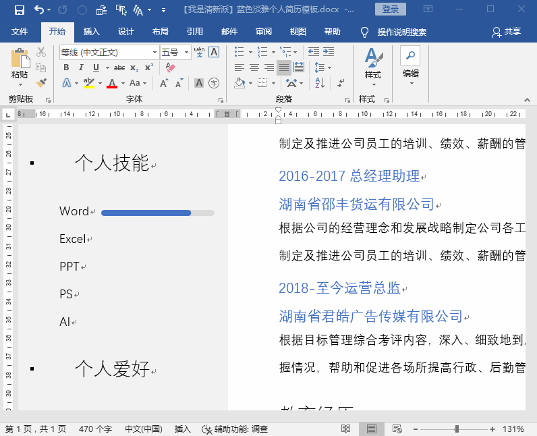Click the 操作说明搜索 search field
This screenshot has width=537, height=436.
click(x=401, y=32)
